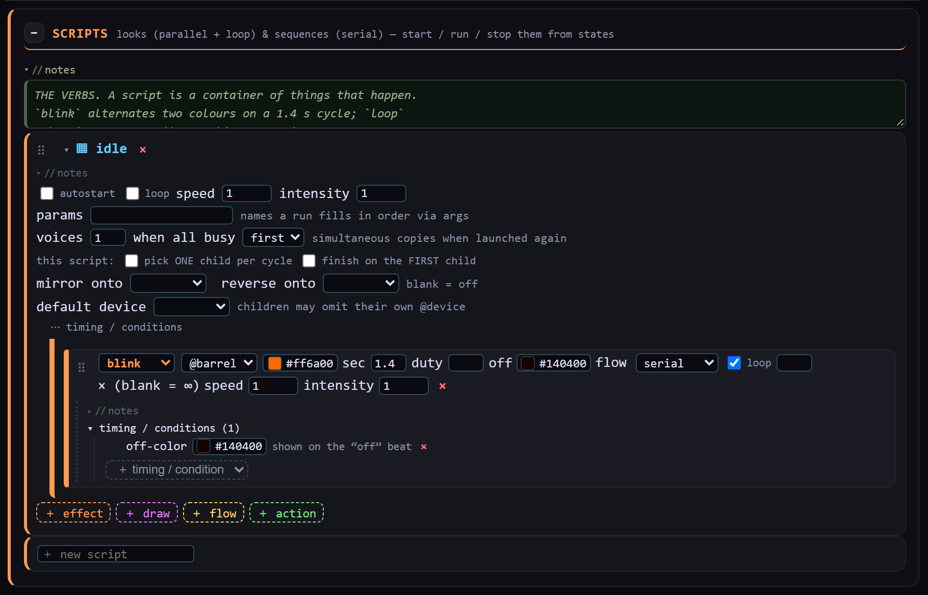Click the params input field
The height and width of the screenshot is (595, 928).
(162, 215)
